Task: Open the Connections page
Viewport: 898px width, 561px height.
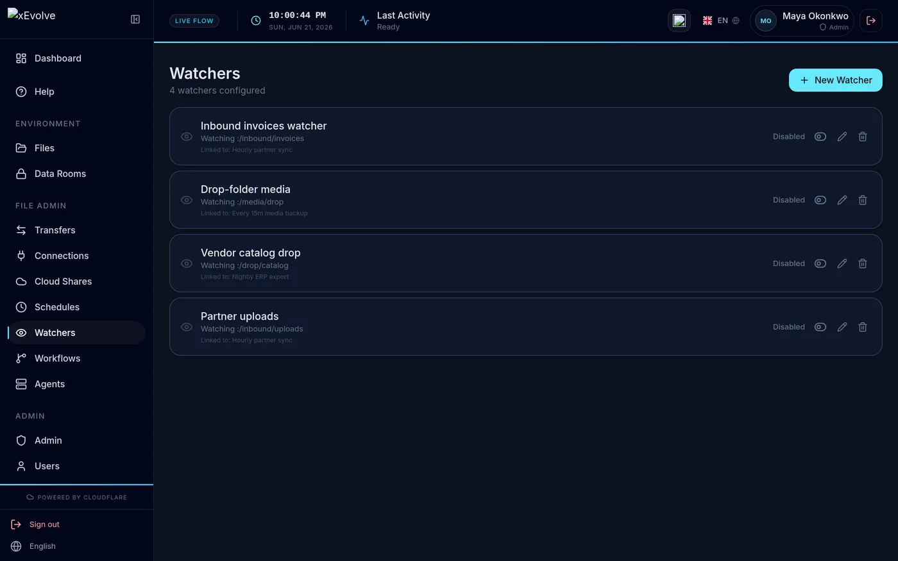Action: point(76,256)
